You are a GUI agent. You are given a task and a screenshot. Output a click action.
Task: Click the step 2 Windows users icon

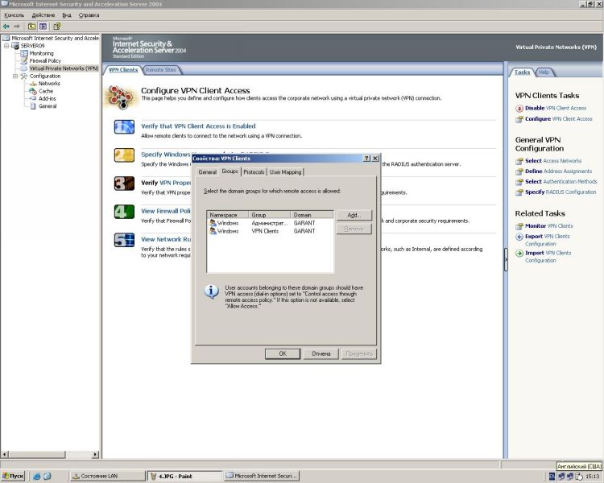pos(124,155)
